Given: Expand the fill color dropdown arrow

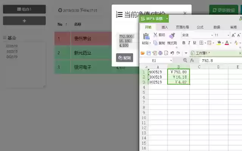Looking at the screenshot, I should tap(223, 43).
